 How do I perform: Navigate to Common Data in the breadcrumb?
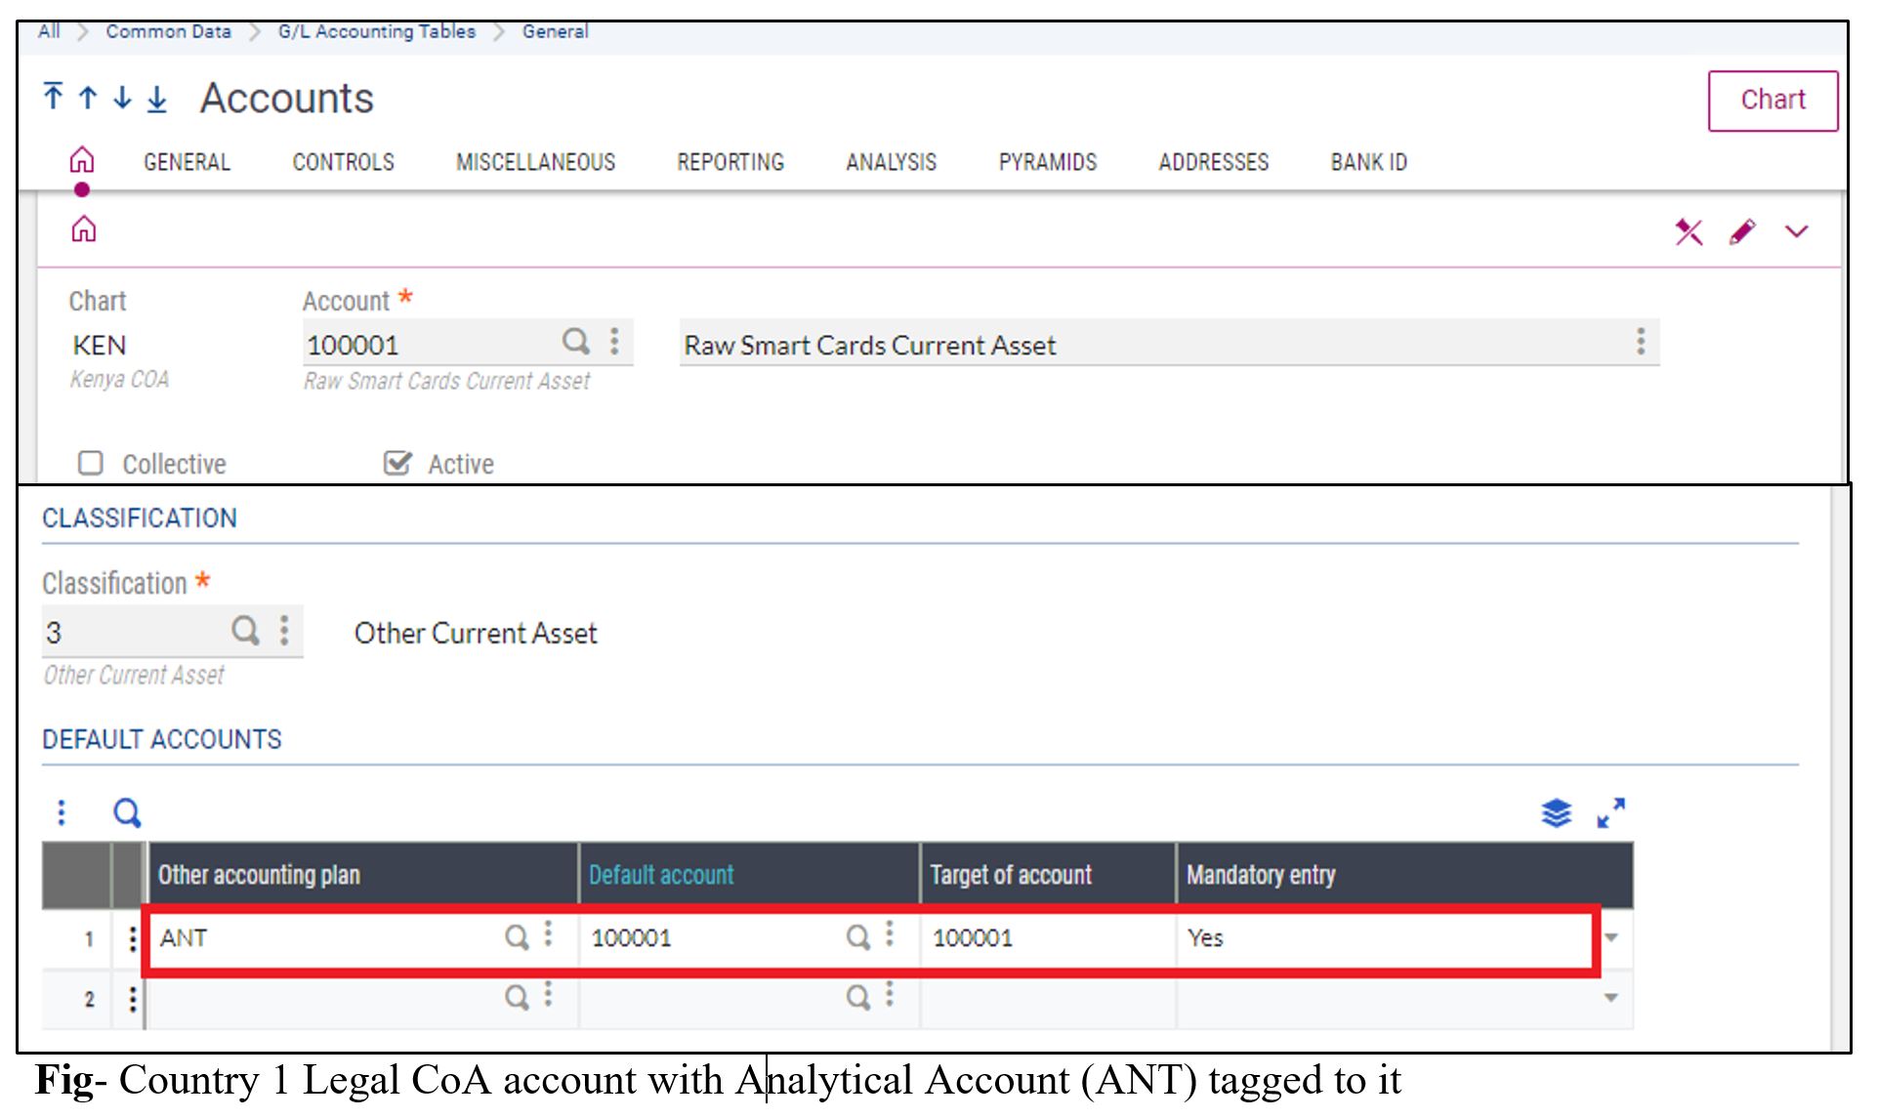168,30
